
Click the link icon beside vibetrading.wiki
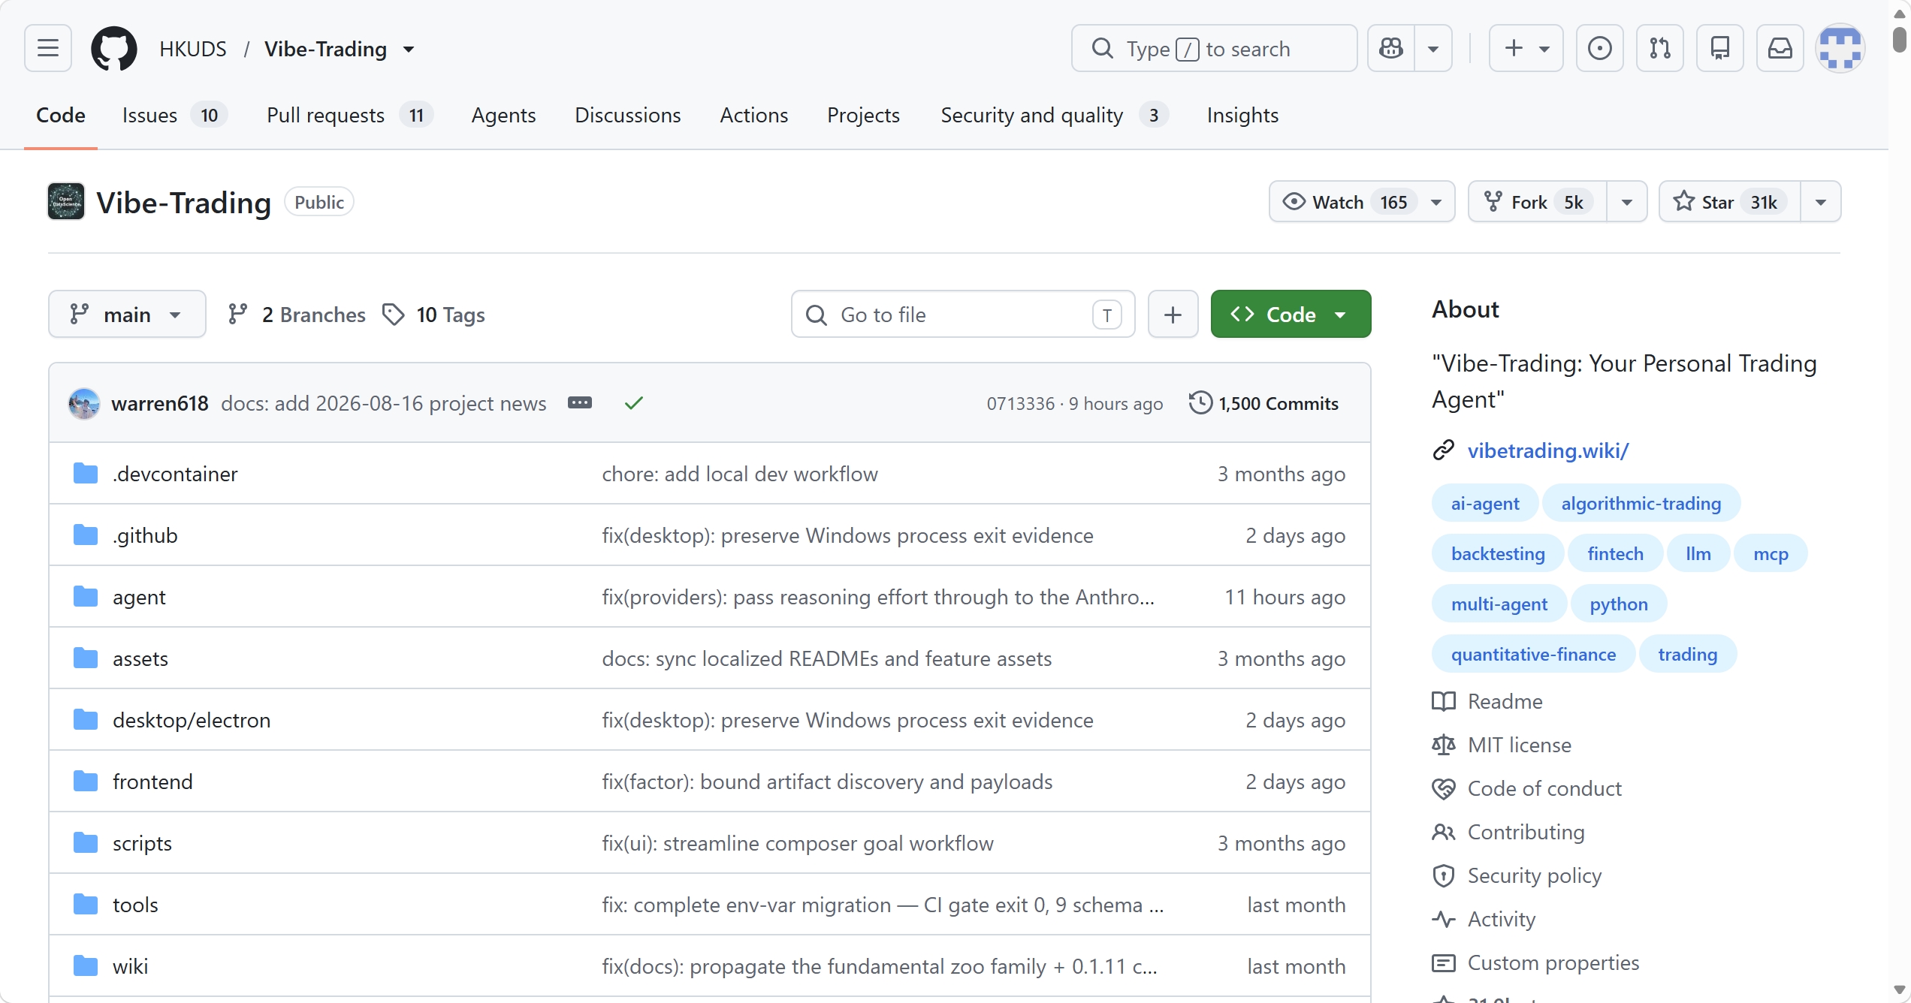click(1444, 450)
